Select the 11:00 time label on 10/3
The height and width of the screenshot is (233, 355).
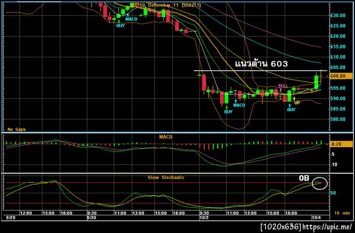[233, 213]
